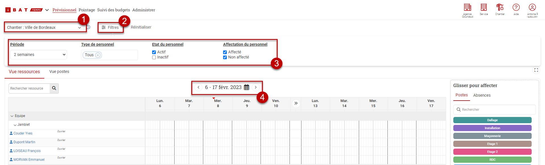
Task: Click the calendar date picker icon
Action: pyautogui.click(x=247, y=87)
